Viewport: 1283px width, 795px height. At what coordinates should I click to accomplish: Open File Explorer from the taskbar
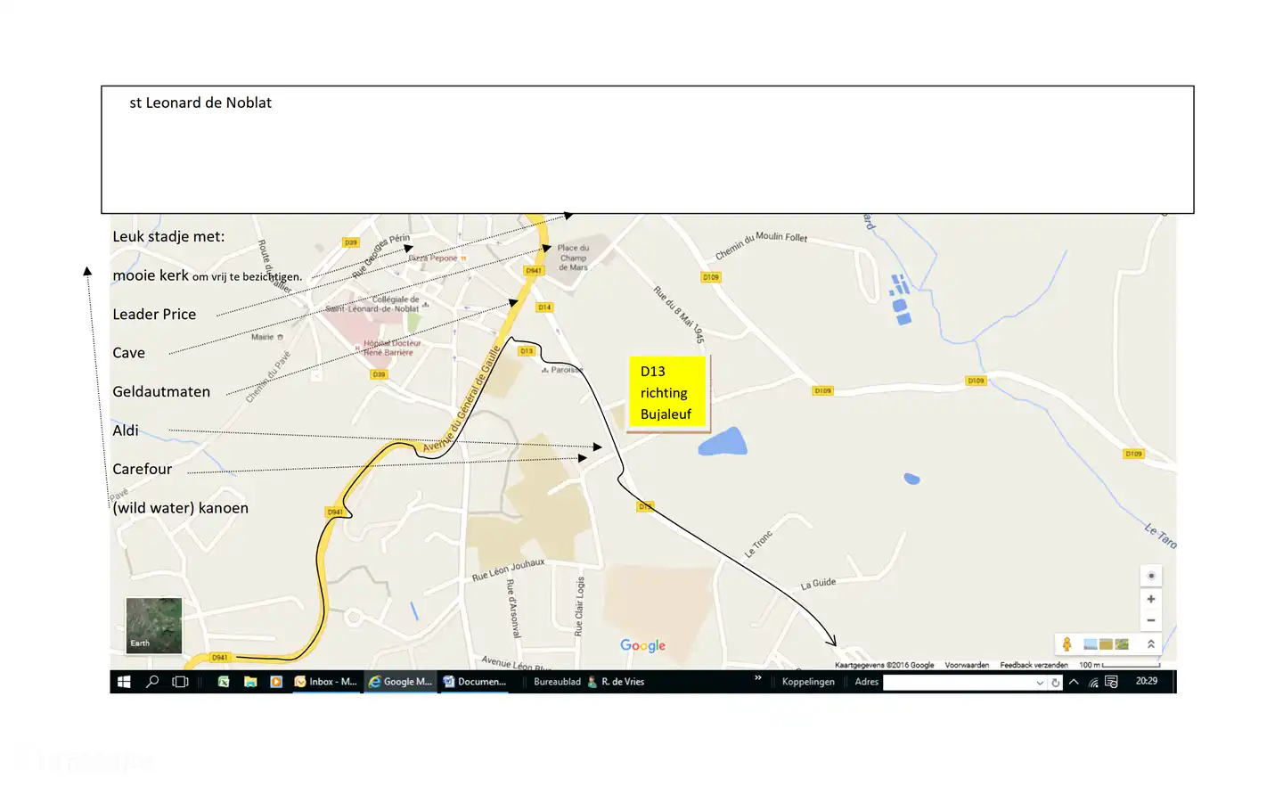tap(250, 682)
